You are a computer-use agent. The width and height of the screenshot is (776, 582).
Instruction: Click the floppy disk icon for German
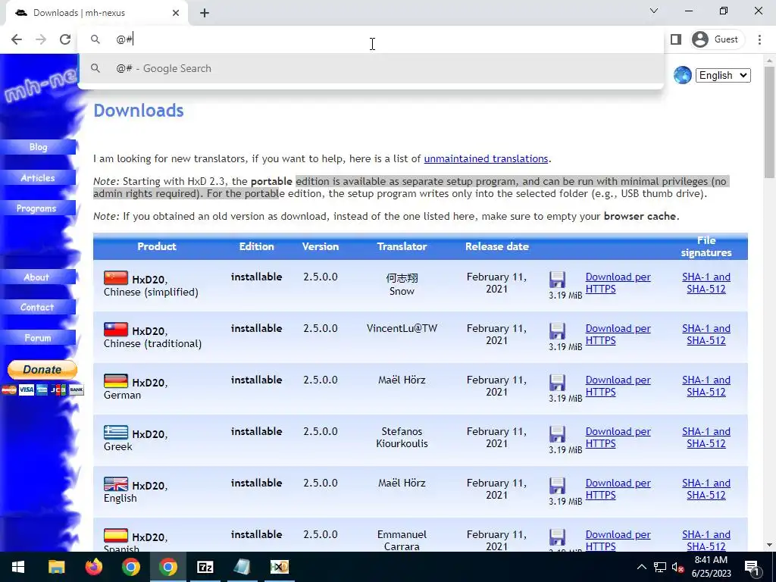tap(557, 383)
